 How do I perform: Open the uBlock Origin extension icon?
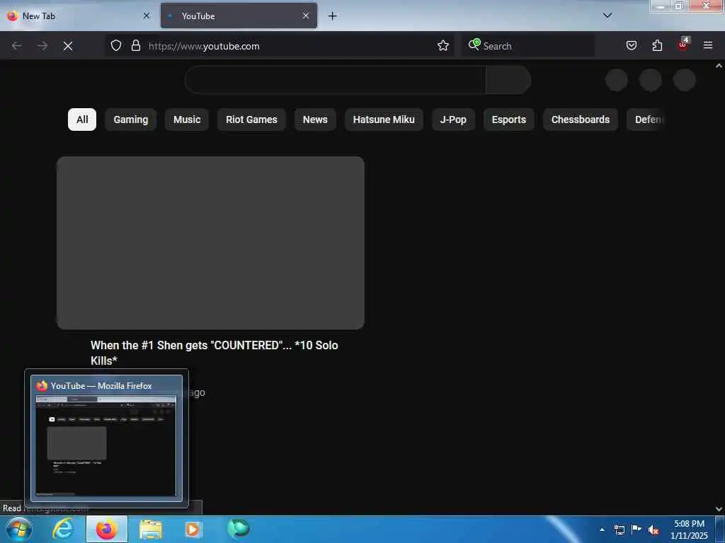(683, 45)
